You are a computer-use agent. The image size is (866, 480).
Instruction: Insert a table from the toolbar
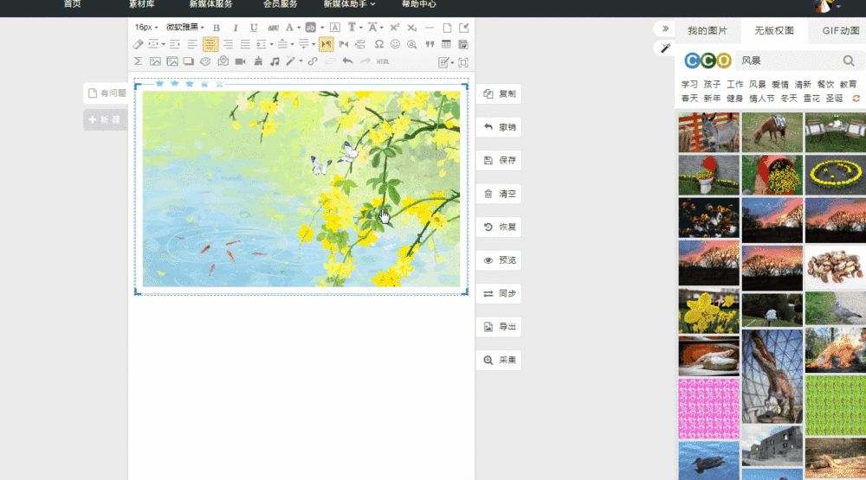click(x=446, y=44)
